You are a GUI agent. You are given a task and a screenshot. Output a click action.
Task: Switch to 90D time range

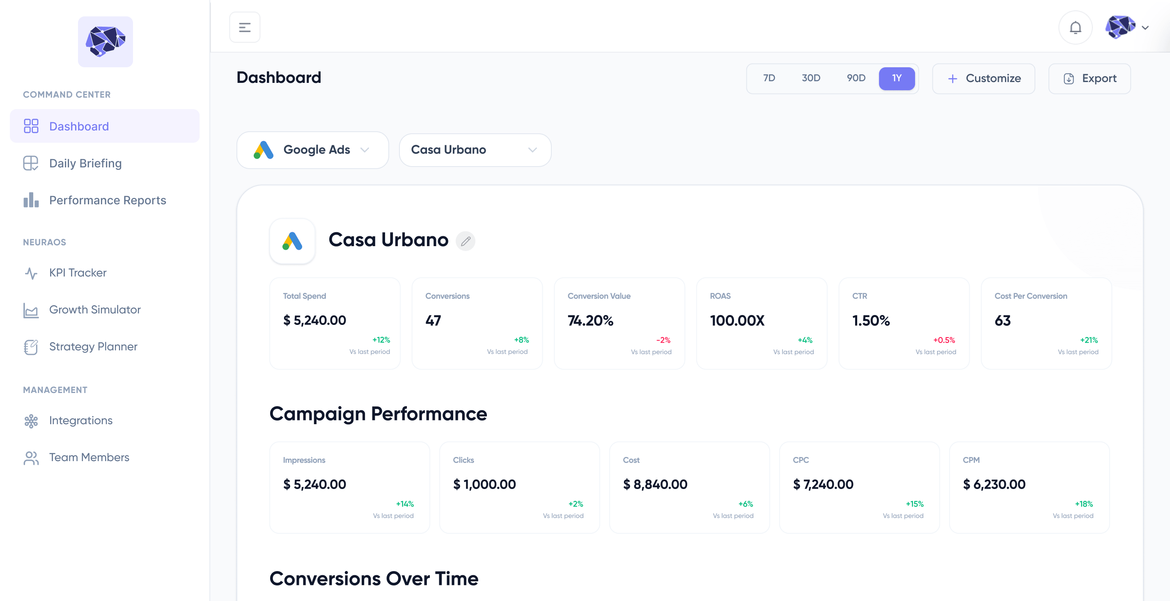[x=856, y=78]
